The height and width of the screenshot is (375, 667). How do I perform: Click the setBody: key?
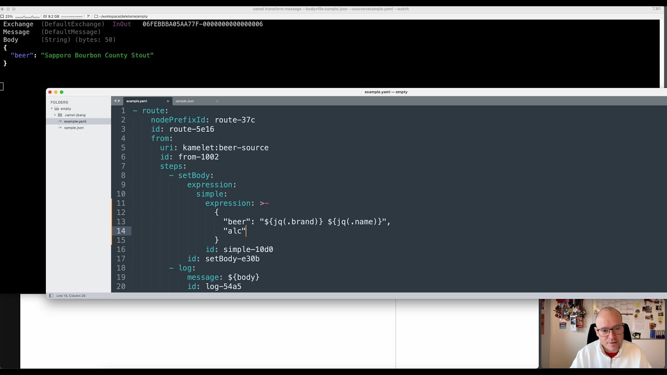pyautogui.click(x=196, y=176)
